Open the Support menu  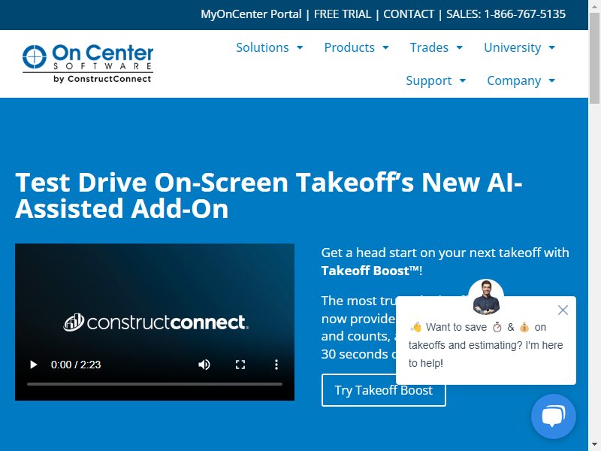(x=428, y=80)
